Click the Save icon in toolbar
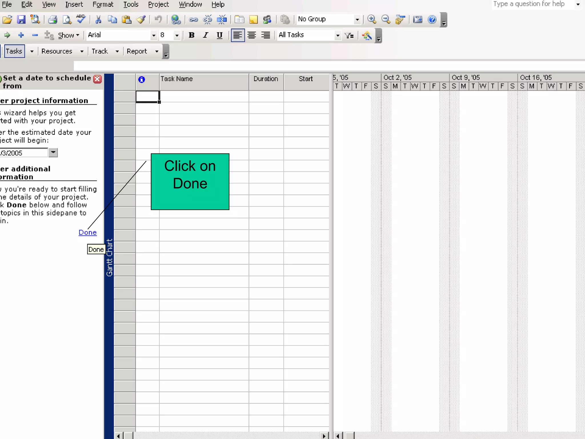The height and width of the screenshot is (439, 585). click(x=21, y=19)
